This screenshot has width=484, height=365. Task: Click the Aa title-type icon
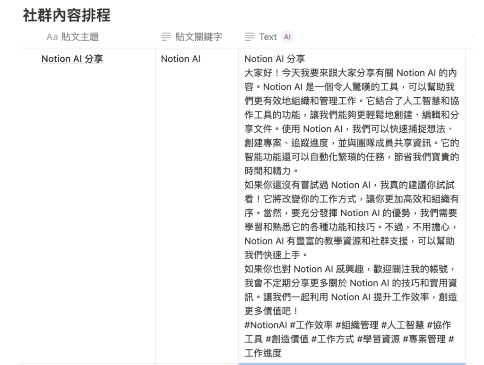(52, 37)
